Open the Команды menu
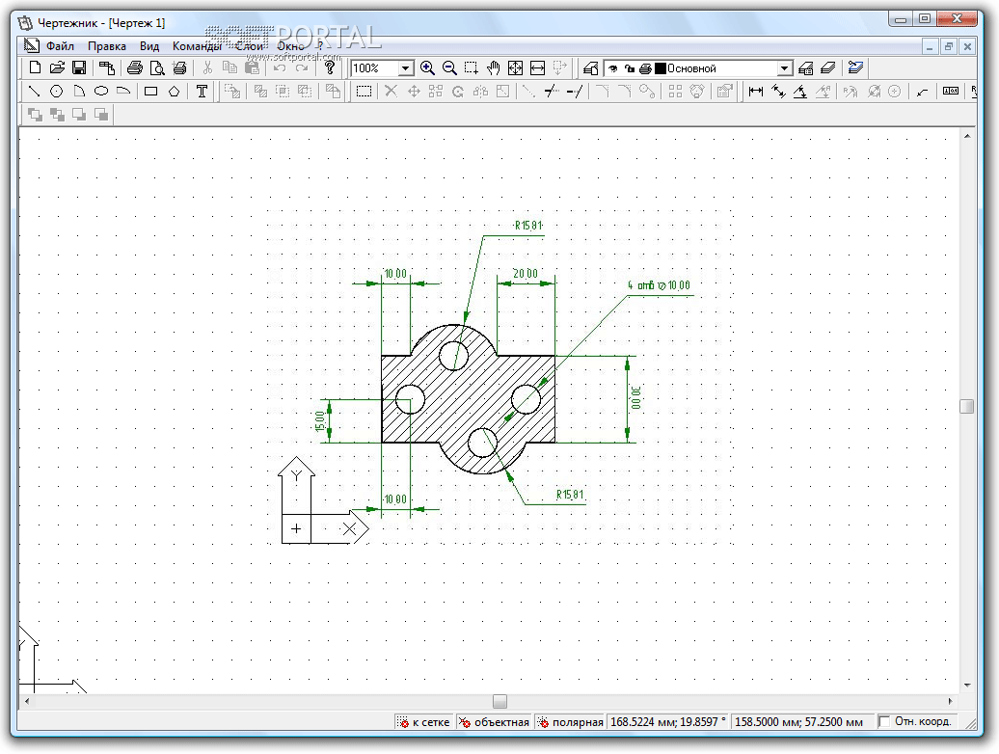 pos(197,46)
